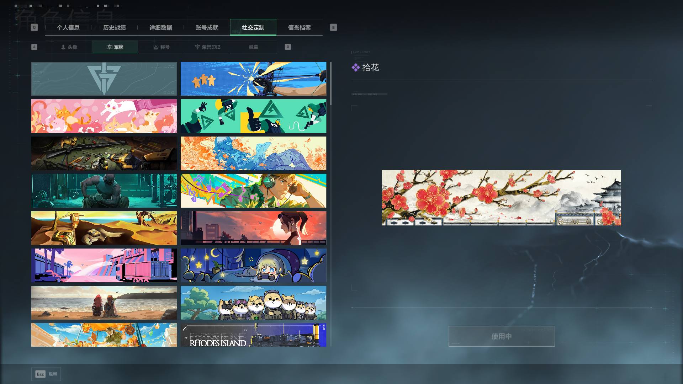683x384 pixels.
Task: Click the A key previous sub-tab icon
Action: 34,47
